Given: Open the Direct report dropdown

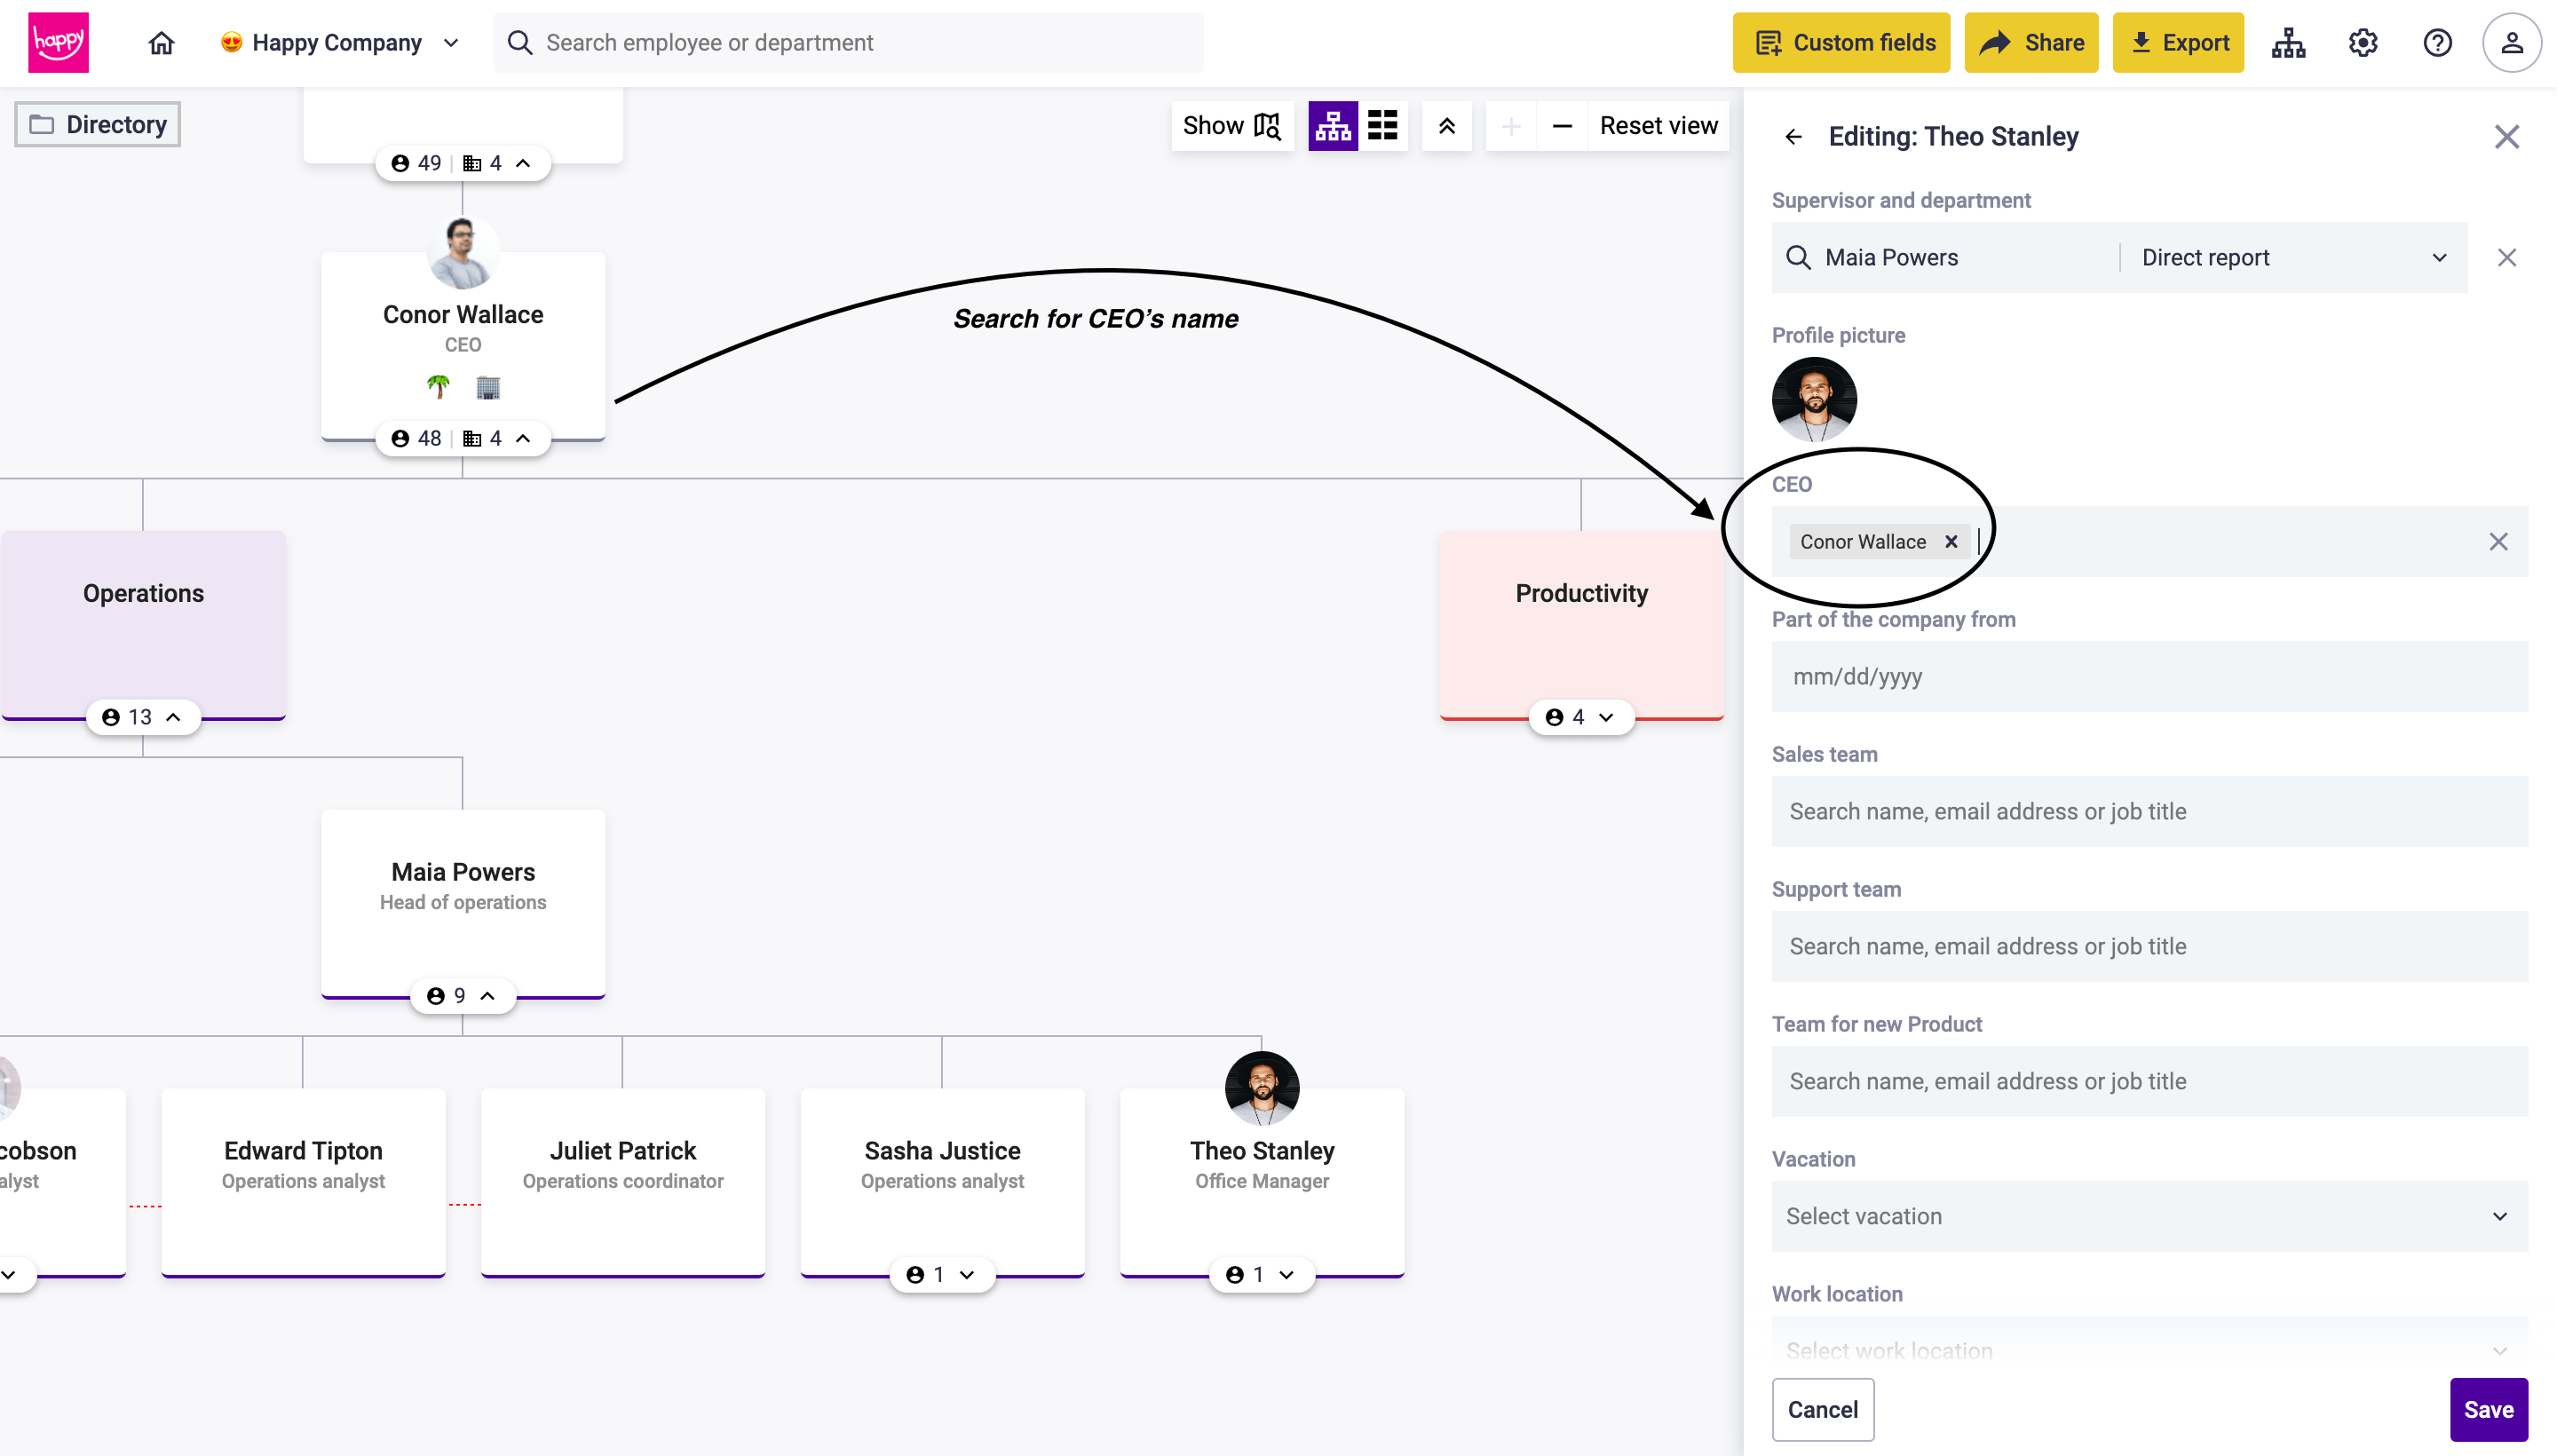Looking at the screenshot, I should click(x=2293, y=258).
